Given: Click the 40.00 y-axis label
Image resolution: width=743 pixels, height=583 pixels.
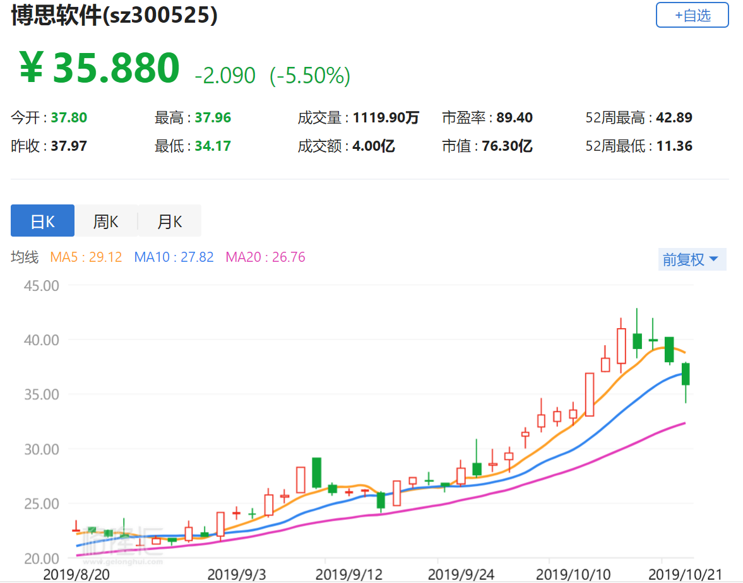Looking at the screenshot, I should (x=42, y=340).
